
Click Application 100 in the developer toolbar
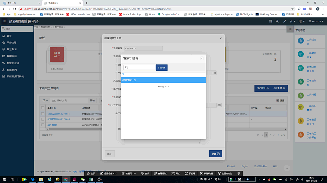[x=108, y=174]
